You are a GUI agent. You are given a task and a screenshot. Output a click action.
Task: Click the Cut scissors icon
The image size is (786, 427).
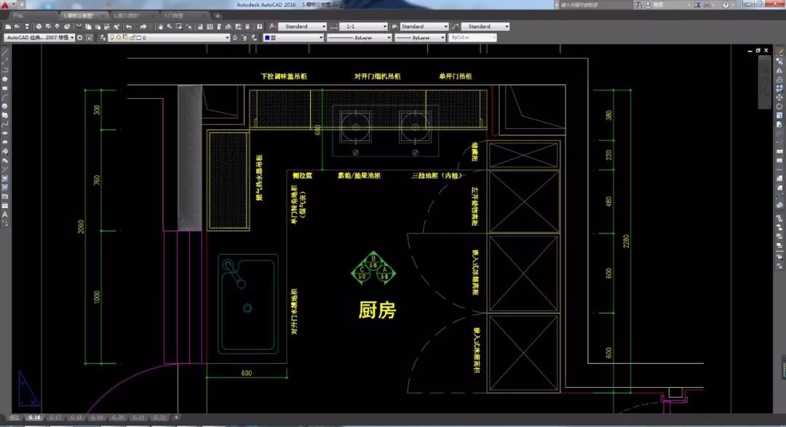pos(77,27)
